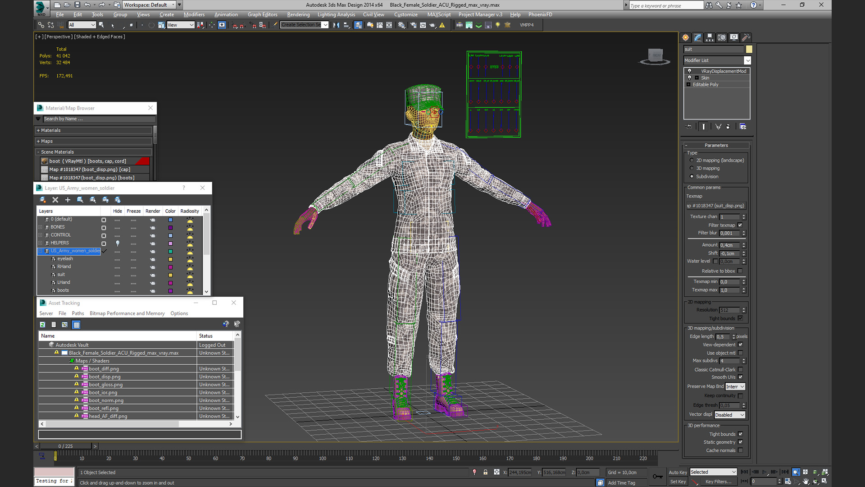Open the Vector displ Disabled dropdown
Screen dimensions: 865x487
(x=730, y=415)
